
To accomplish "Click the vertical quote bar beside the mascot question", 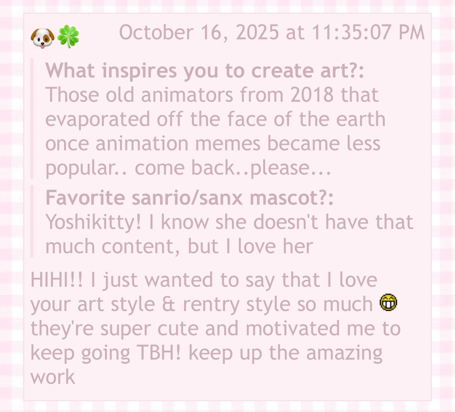I will tap(32, 221).
